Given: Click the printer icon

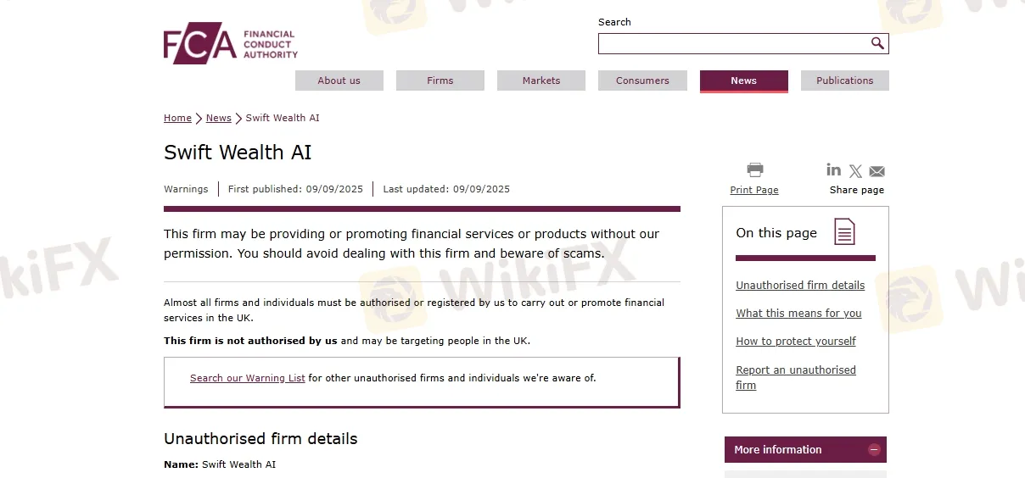Looking at the screenshot, I should (755, 170).
